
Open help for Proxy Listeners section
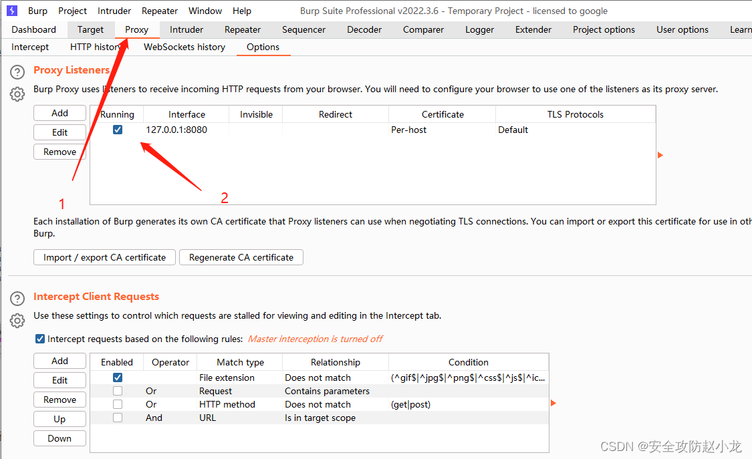[x=17, y=72]
